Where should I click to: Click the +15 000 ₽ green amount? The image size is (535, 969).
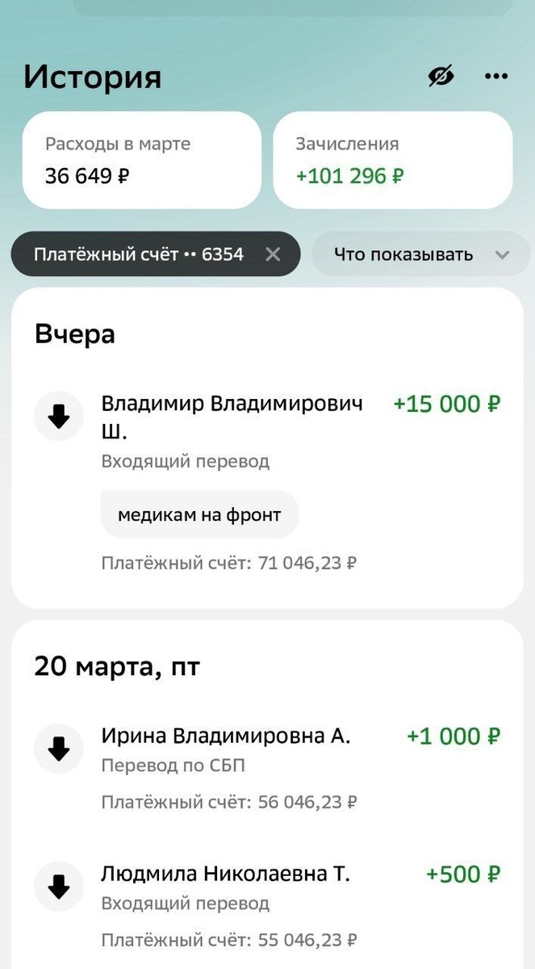pyautogui.click(x=448, y=404)
